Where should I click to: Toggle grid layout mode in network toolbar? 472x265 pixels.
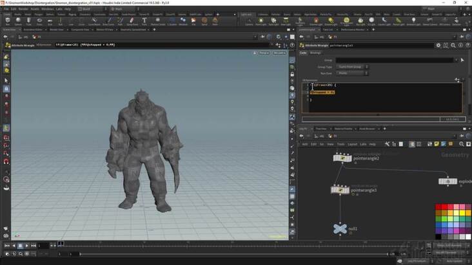pos(418,144)
